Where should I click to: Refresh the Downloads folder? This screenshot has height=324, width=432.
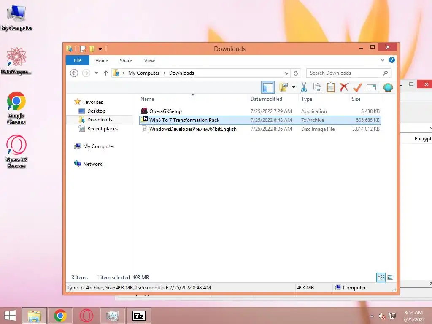pyautogui.click(x=296, y=73)
